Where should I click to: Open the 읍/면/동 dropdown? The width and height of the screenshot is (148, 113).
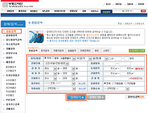(100, 59)
